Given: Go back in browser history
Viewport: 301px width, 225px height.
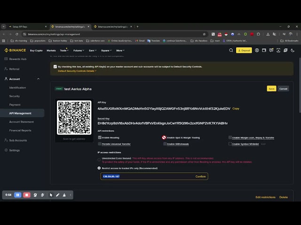Looking at the screenshot, I should (x=4, y=34).
